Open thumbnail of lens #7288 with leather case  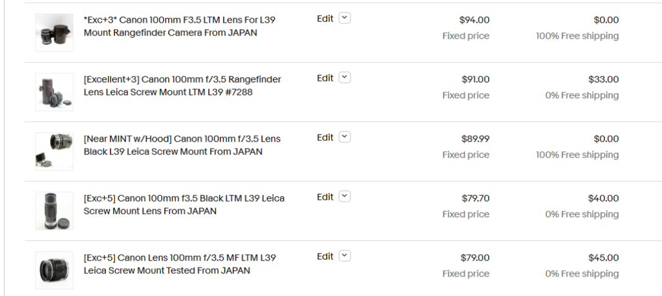(54, 92)
